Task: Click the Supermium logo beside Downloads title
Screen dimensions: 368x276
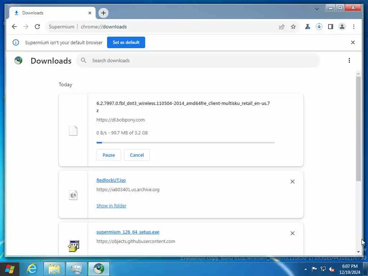Action: pos(18,60)
